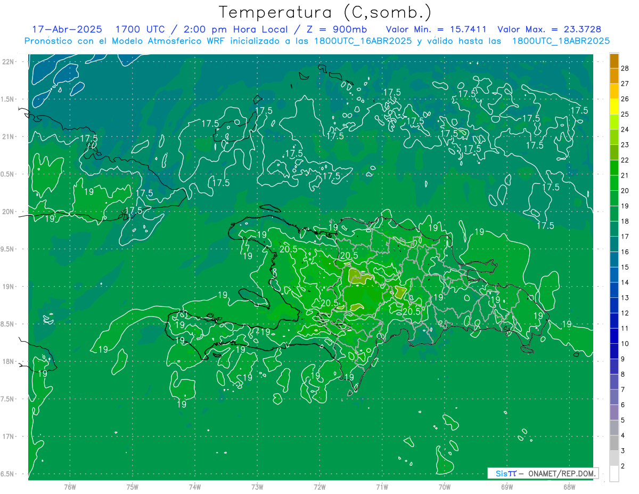
Task: Click the "74W" longitude axis label
Action: [194, 487]
